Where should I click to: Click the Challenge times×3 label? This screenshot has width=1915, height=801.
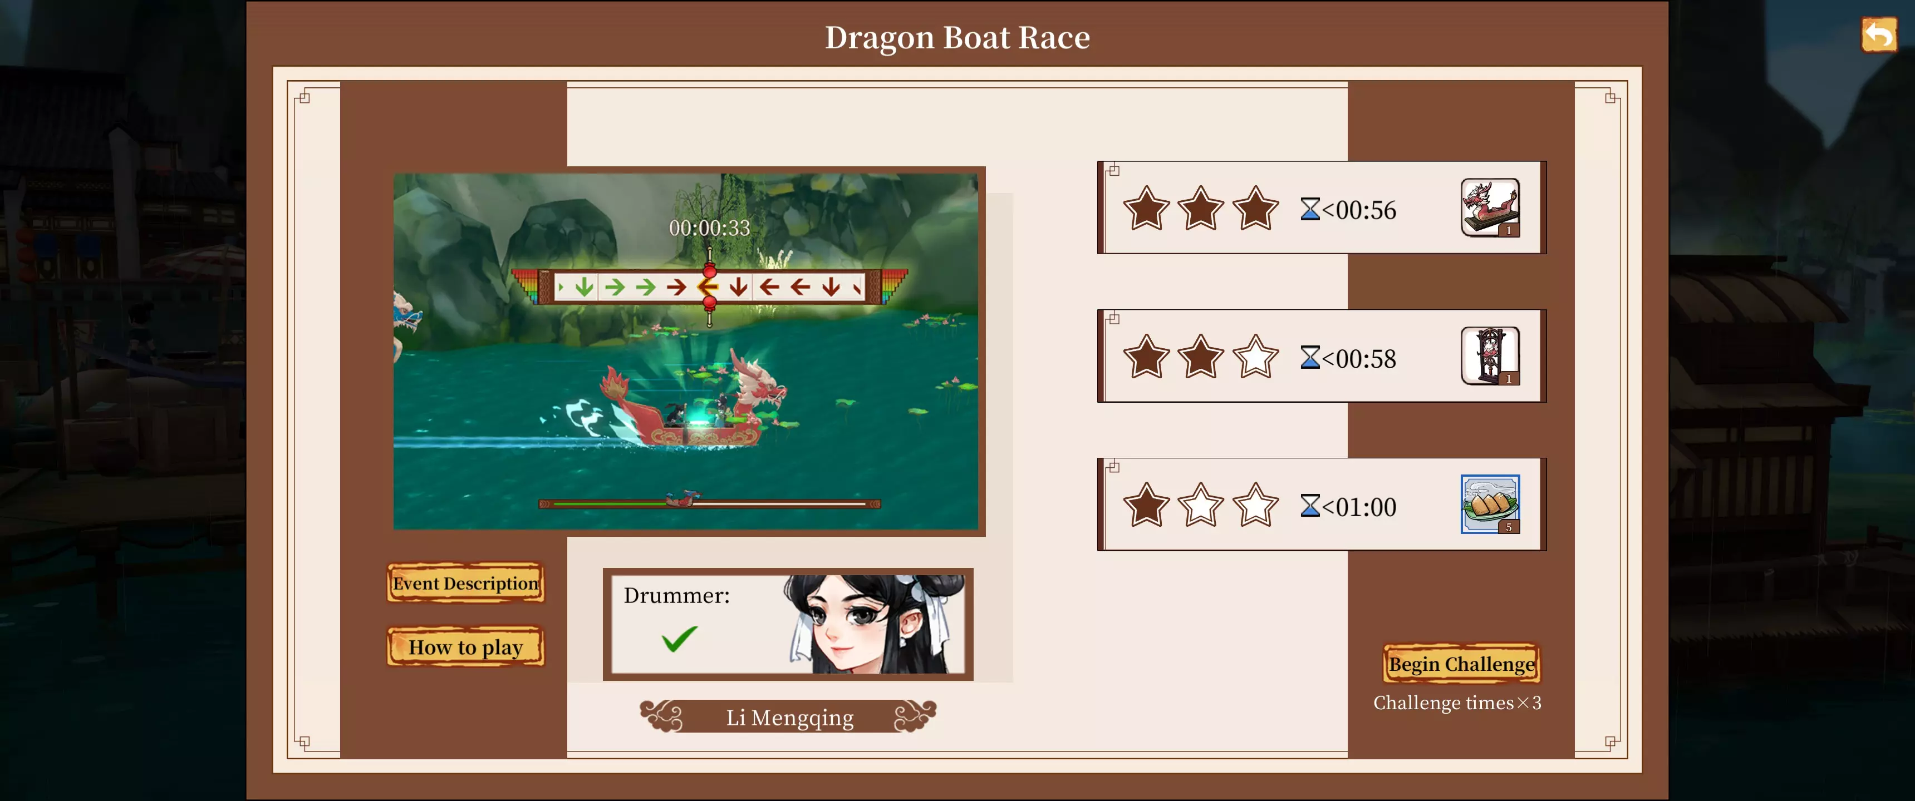point(1457,703)
